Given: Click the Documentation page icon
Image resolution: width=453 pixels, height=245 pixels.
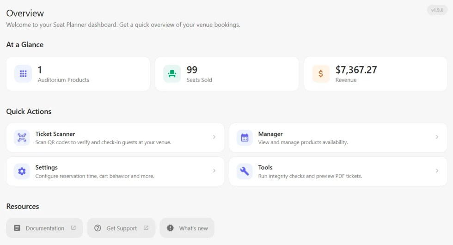Looking at the screenshot, I should point(17,228).
